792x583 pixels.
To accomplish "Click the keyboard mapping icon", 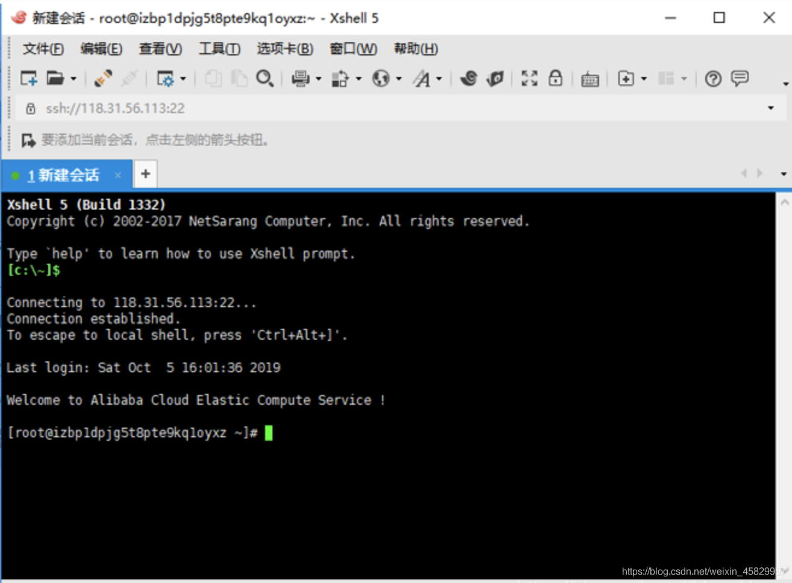I will click(x=589, y=79).
